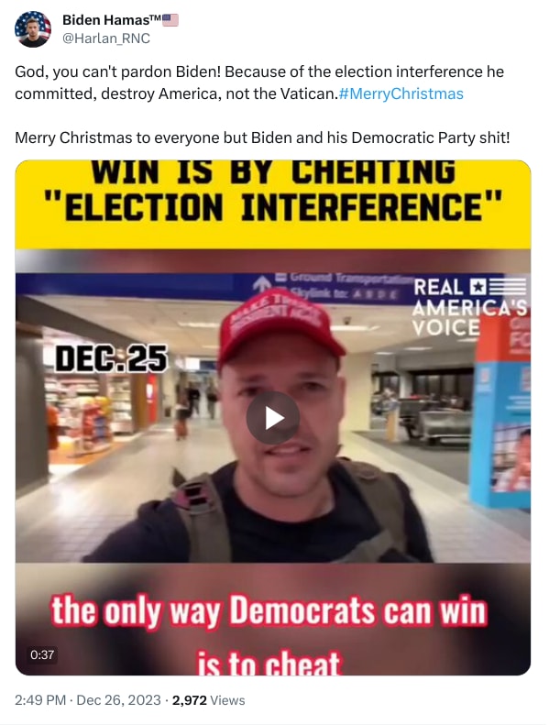560x725 pixels.
Task: Click the "WIN IS BY CHEATING" headline
Action: [x=273, y=172]
